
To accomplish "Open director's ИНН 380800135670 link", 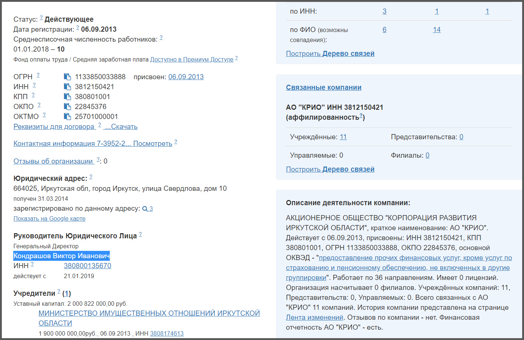I will 88,266.
